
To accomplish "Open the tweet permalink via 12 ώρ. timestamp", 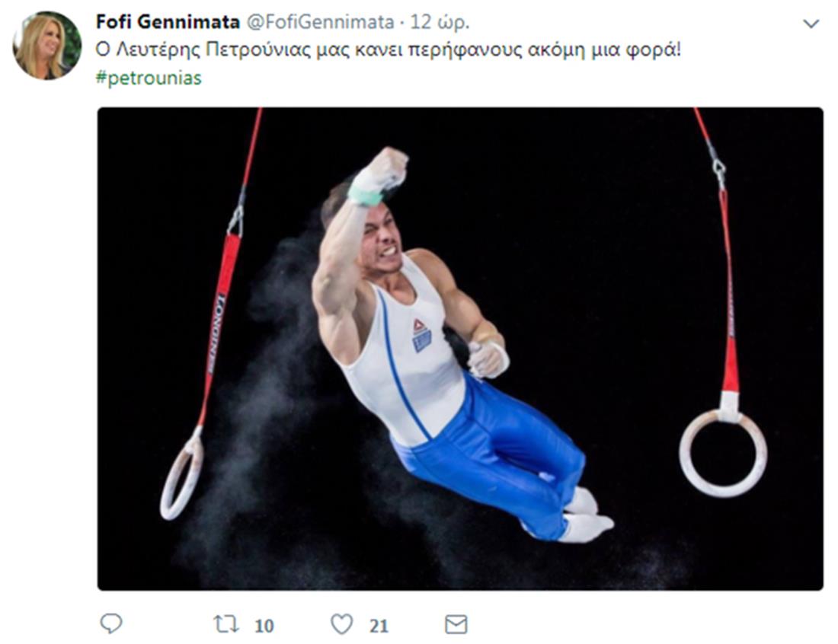I will pos(440,22).
